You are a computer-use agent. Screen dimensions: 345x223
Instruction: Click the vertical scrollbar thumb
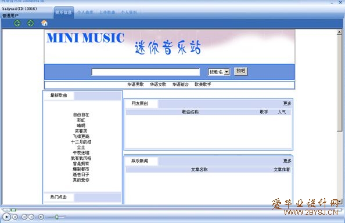click(340, 83)
